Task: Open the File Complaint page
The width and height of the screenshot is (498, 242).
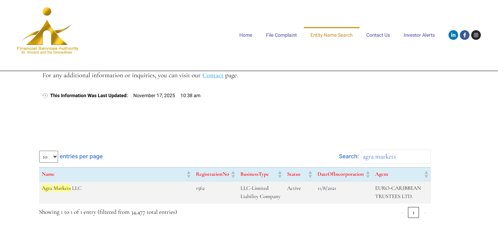Action: 281,35
